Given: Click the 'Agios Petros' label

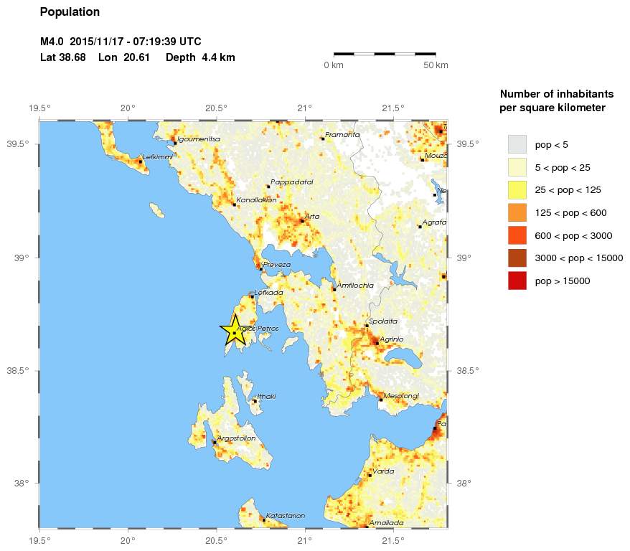Looking at the screenshot, I should coord(258,329).
